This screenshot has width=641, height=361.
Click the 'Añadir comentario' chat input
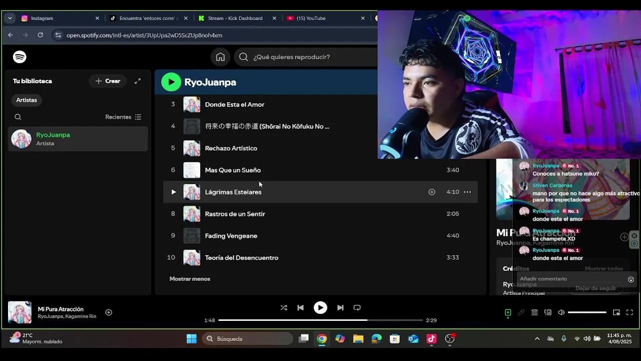[571, 279]
